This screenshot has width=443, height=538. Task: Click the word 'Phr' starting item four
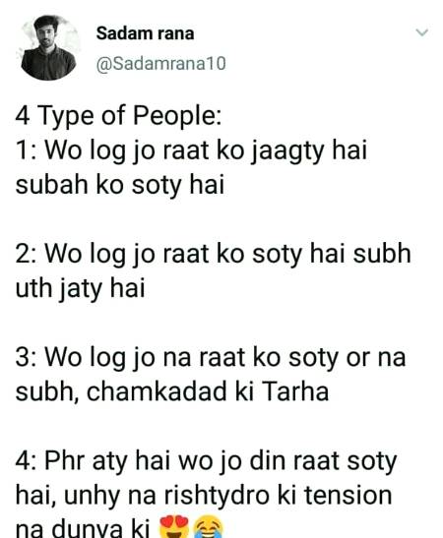click(x=65, y=460)
